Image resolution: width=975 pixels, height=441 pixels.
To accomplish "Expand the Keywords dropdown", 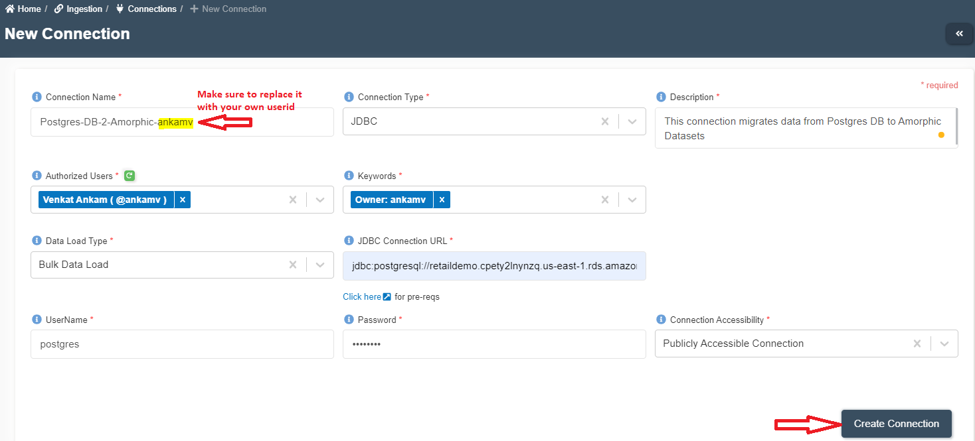I will pos(632,200).
